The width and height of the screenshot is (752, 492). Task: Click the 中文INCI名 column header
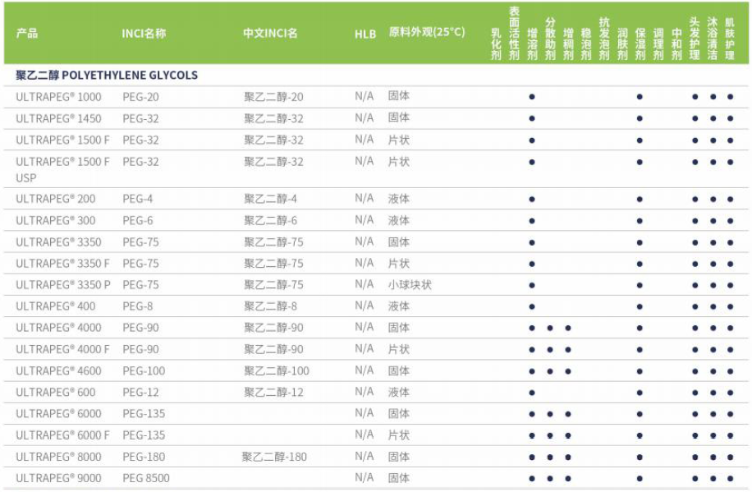[270, 33]
